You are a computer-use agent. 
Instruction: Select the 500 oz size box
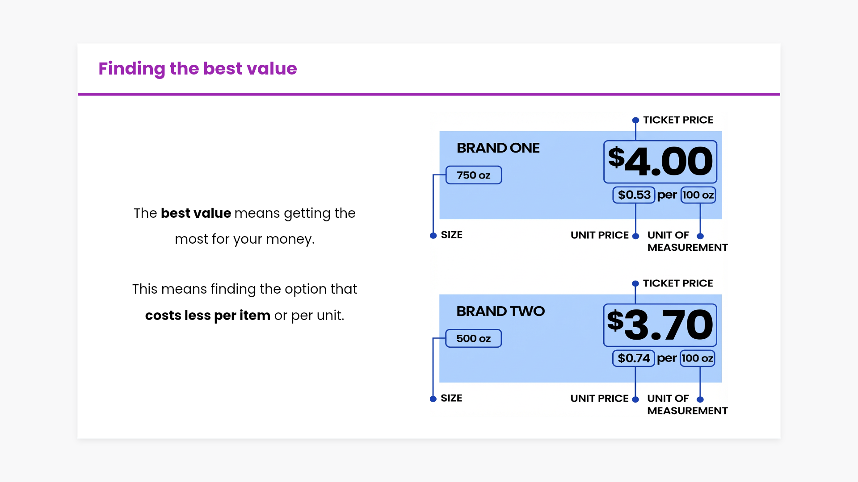click(473, 339)
